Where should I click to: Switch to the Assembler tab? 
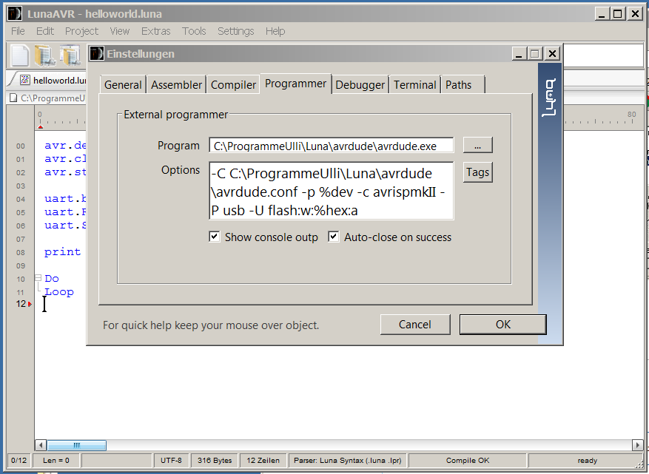click(176, 85)
